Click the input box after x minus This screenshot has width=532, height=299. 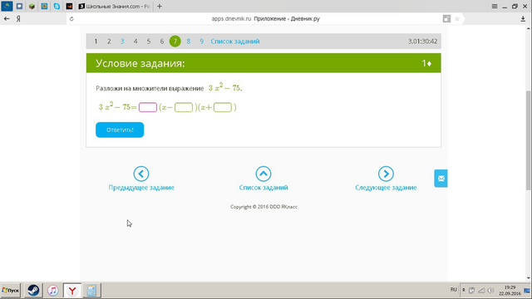click(x=184, y=107)
